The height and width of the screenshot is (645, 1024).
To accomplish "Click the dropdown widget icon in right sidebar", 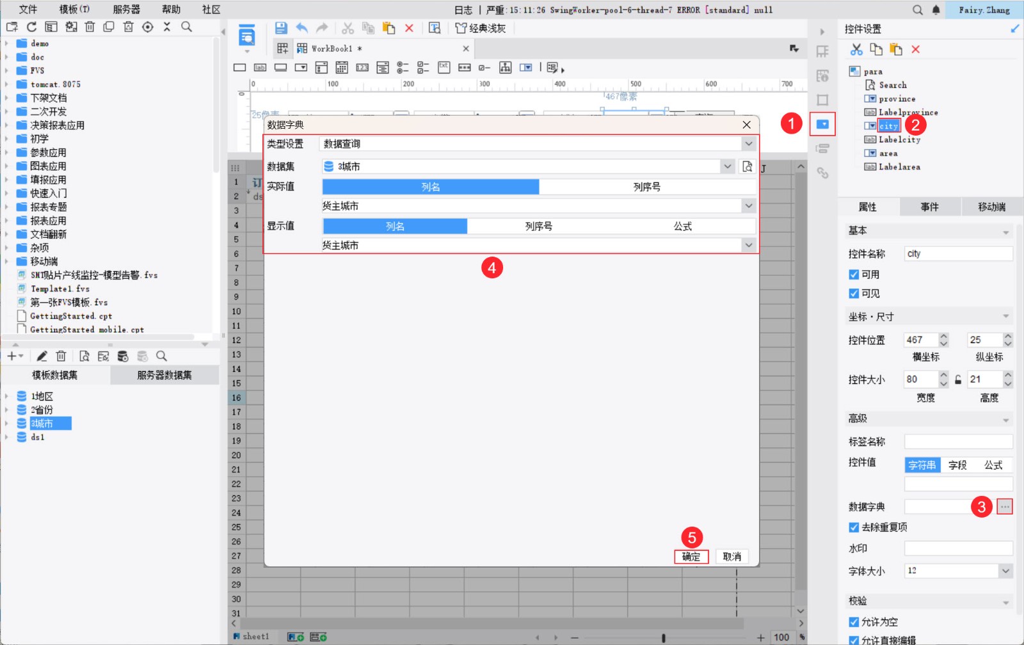I will (x=823, y=124).
